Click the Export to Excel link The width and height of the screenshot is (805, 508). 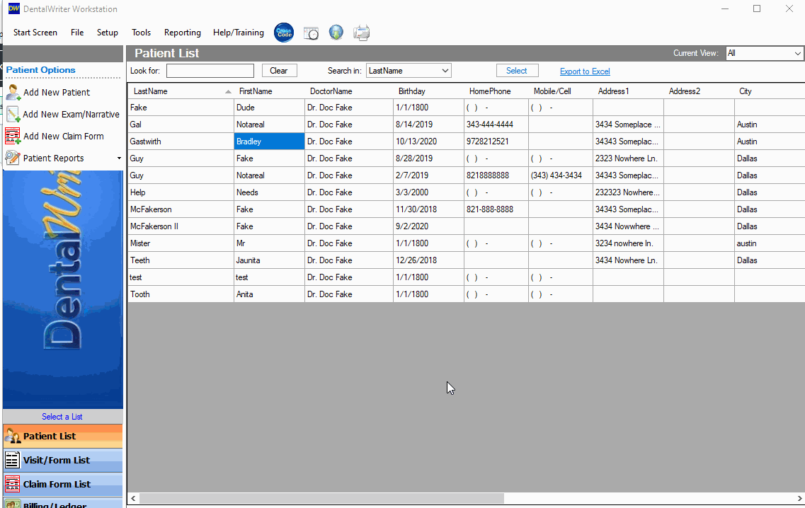585,71
